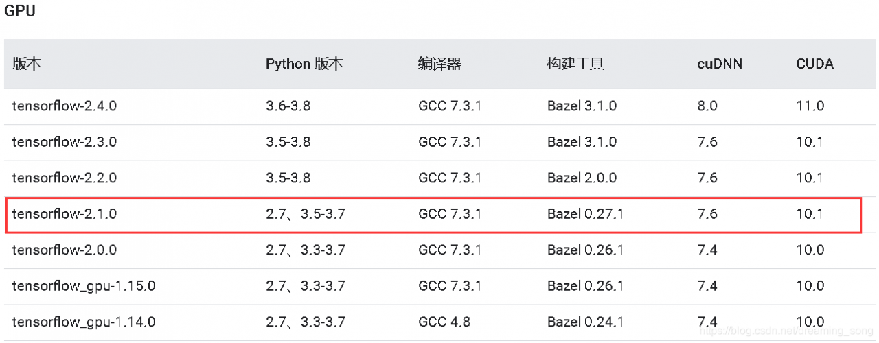
Task: Click the tensorflow_gpu-1.15.0 version cell
Action: click(84, 285)
